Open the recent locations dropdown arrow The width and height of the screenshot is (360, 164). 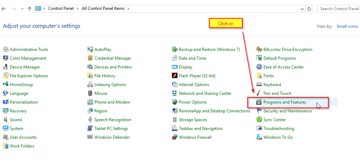[x=22, y=9]
